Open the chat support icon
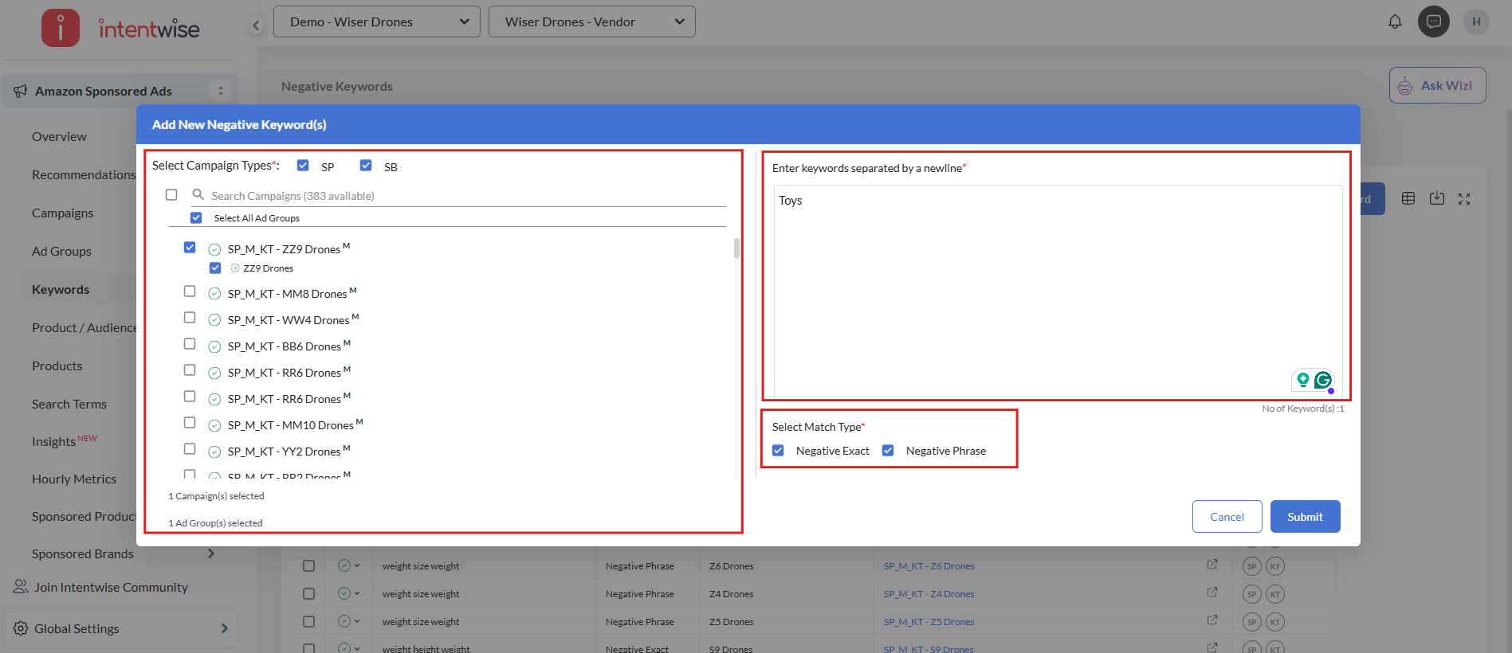Image resolution: width=1512 pixels, height=653 pixels. [x=1433, y=22]
